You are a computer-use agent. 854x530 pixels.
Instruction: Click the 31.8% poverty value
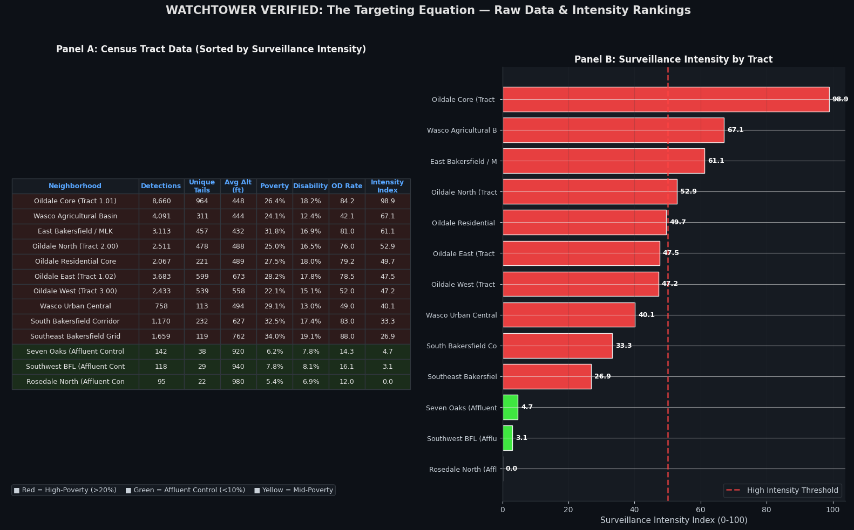274,231
